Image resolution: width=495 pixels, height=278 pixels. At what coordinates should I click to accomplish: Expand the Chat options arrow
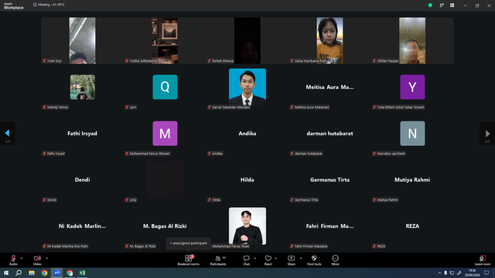254,258
